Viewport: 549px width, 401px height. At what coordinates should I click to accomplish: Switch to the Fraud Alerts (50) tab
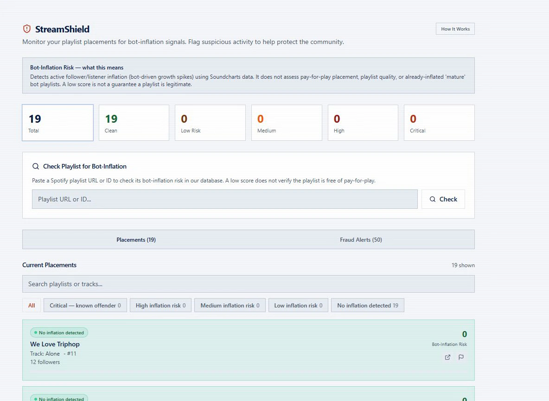[361, 240]
